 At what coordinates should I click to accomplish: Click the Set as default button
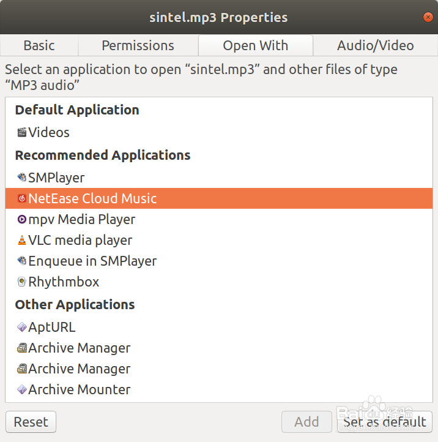[385, 422]
